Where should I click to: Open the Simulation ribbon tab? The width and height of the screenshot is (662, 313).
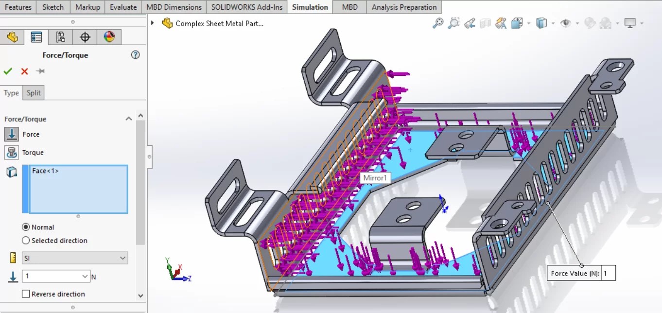(x=310, y=7)
